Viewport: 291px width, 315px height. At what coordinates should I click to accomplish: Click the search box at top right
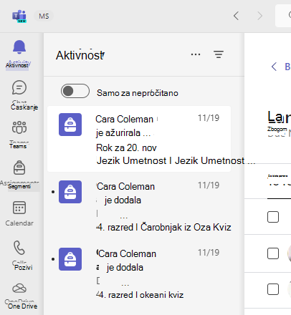283,16
